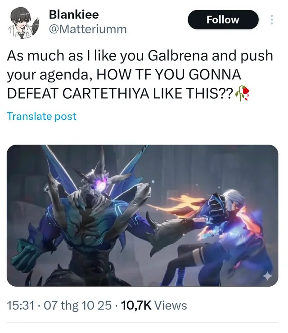Click the Translate post link

41,116
